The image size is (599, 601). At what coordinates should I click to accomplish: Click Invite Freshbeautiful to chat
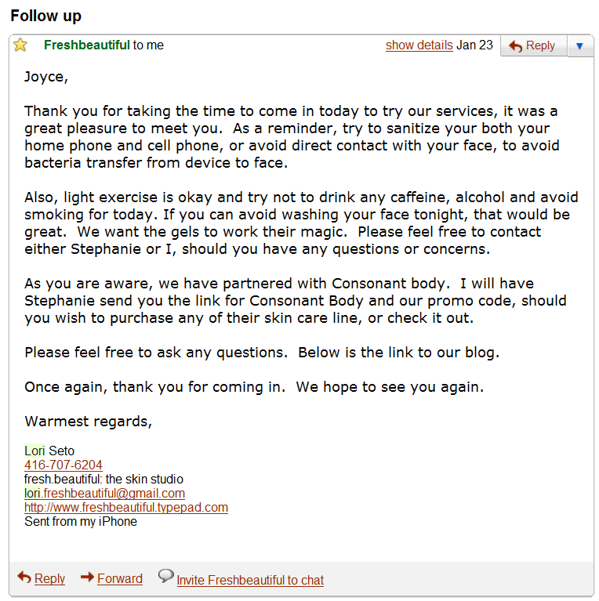pyautogui.click(x=249, y=580)
